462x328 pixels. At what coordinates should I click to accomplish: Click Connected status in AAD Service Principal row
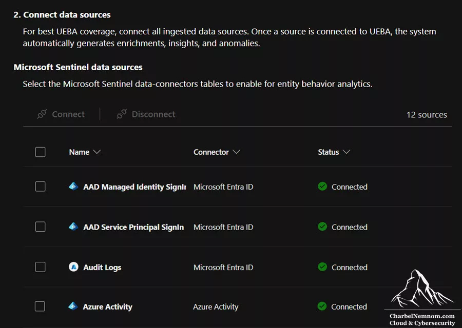pos(350,227)
